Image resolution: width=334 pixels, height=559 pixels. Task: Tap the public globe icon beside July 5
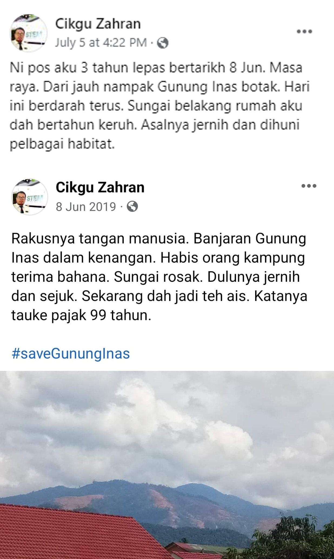click(163, 43)
